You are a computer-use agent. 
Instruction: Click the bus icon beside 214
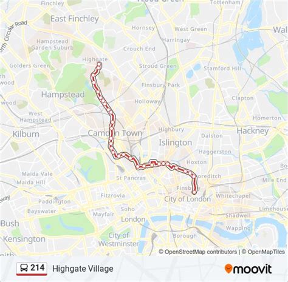(x=24, y=268)
